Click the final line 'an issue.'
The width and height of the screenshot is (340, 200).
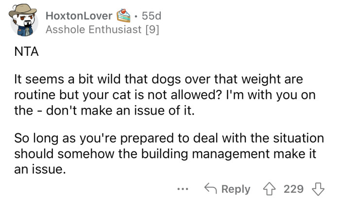[40, 169]
